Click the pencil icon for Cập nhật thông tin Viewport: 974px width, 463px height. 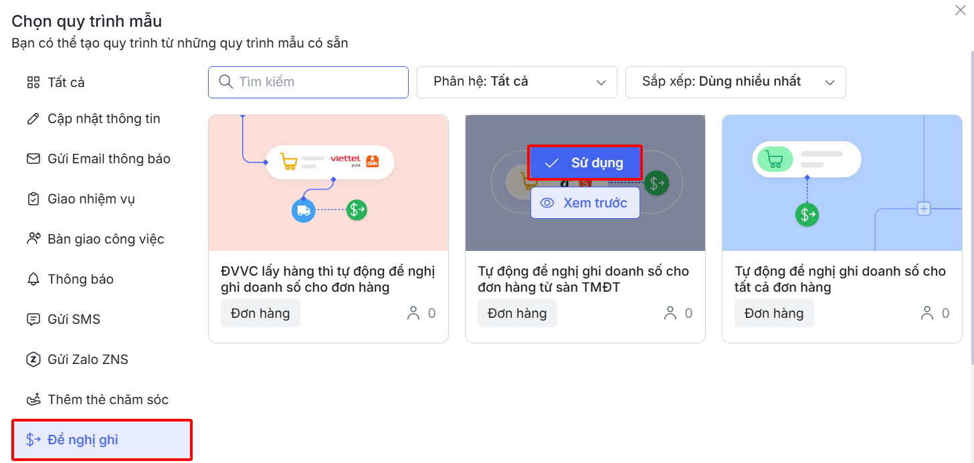[33, 119]
